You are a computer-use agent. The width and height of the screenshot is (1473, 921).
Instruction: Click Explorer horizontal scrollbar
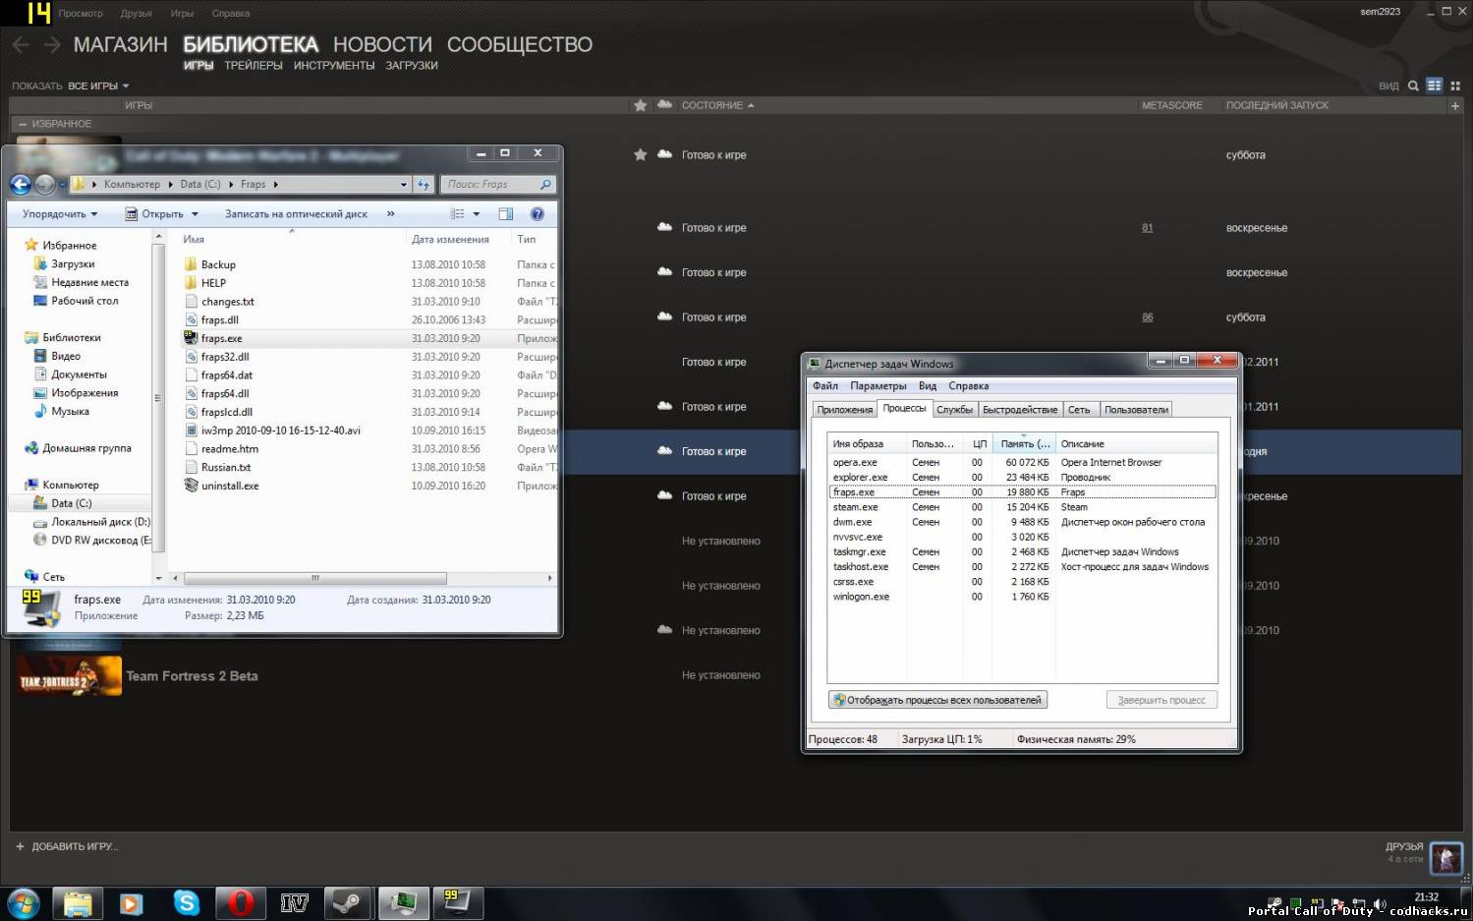(x=315, y=578)
